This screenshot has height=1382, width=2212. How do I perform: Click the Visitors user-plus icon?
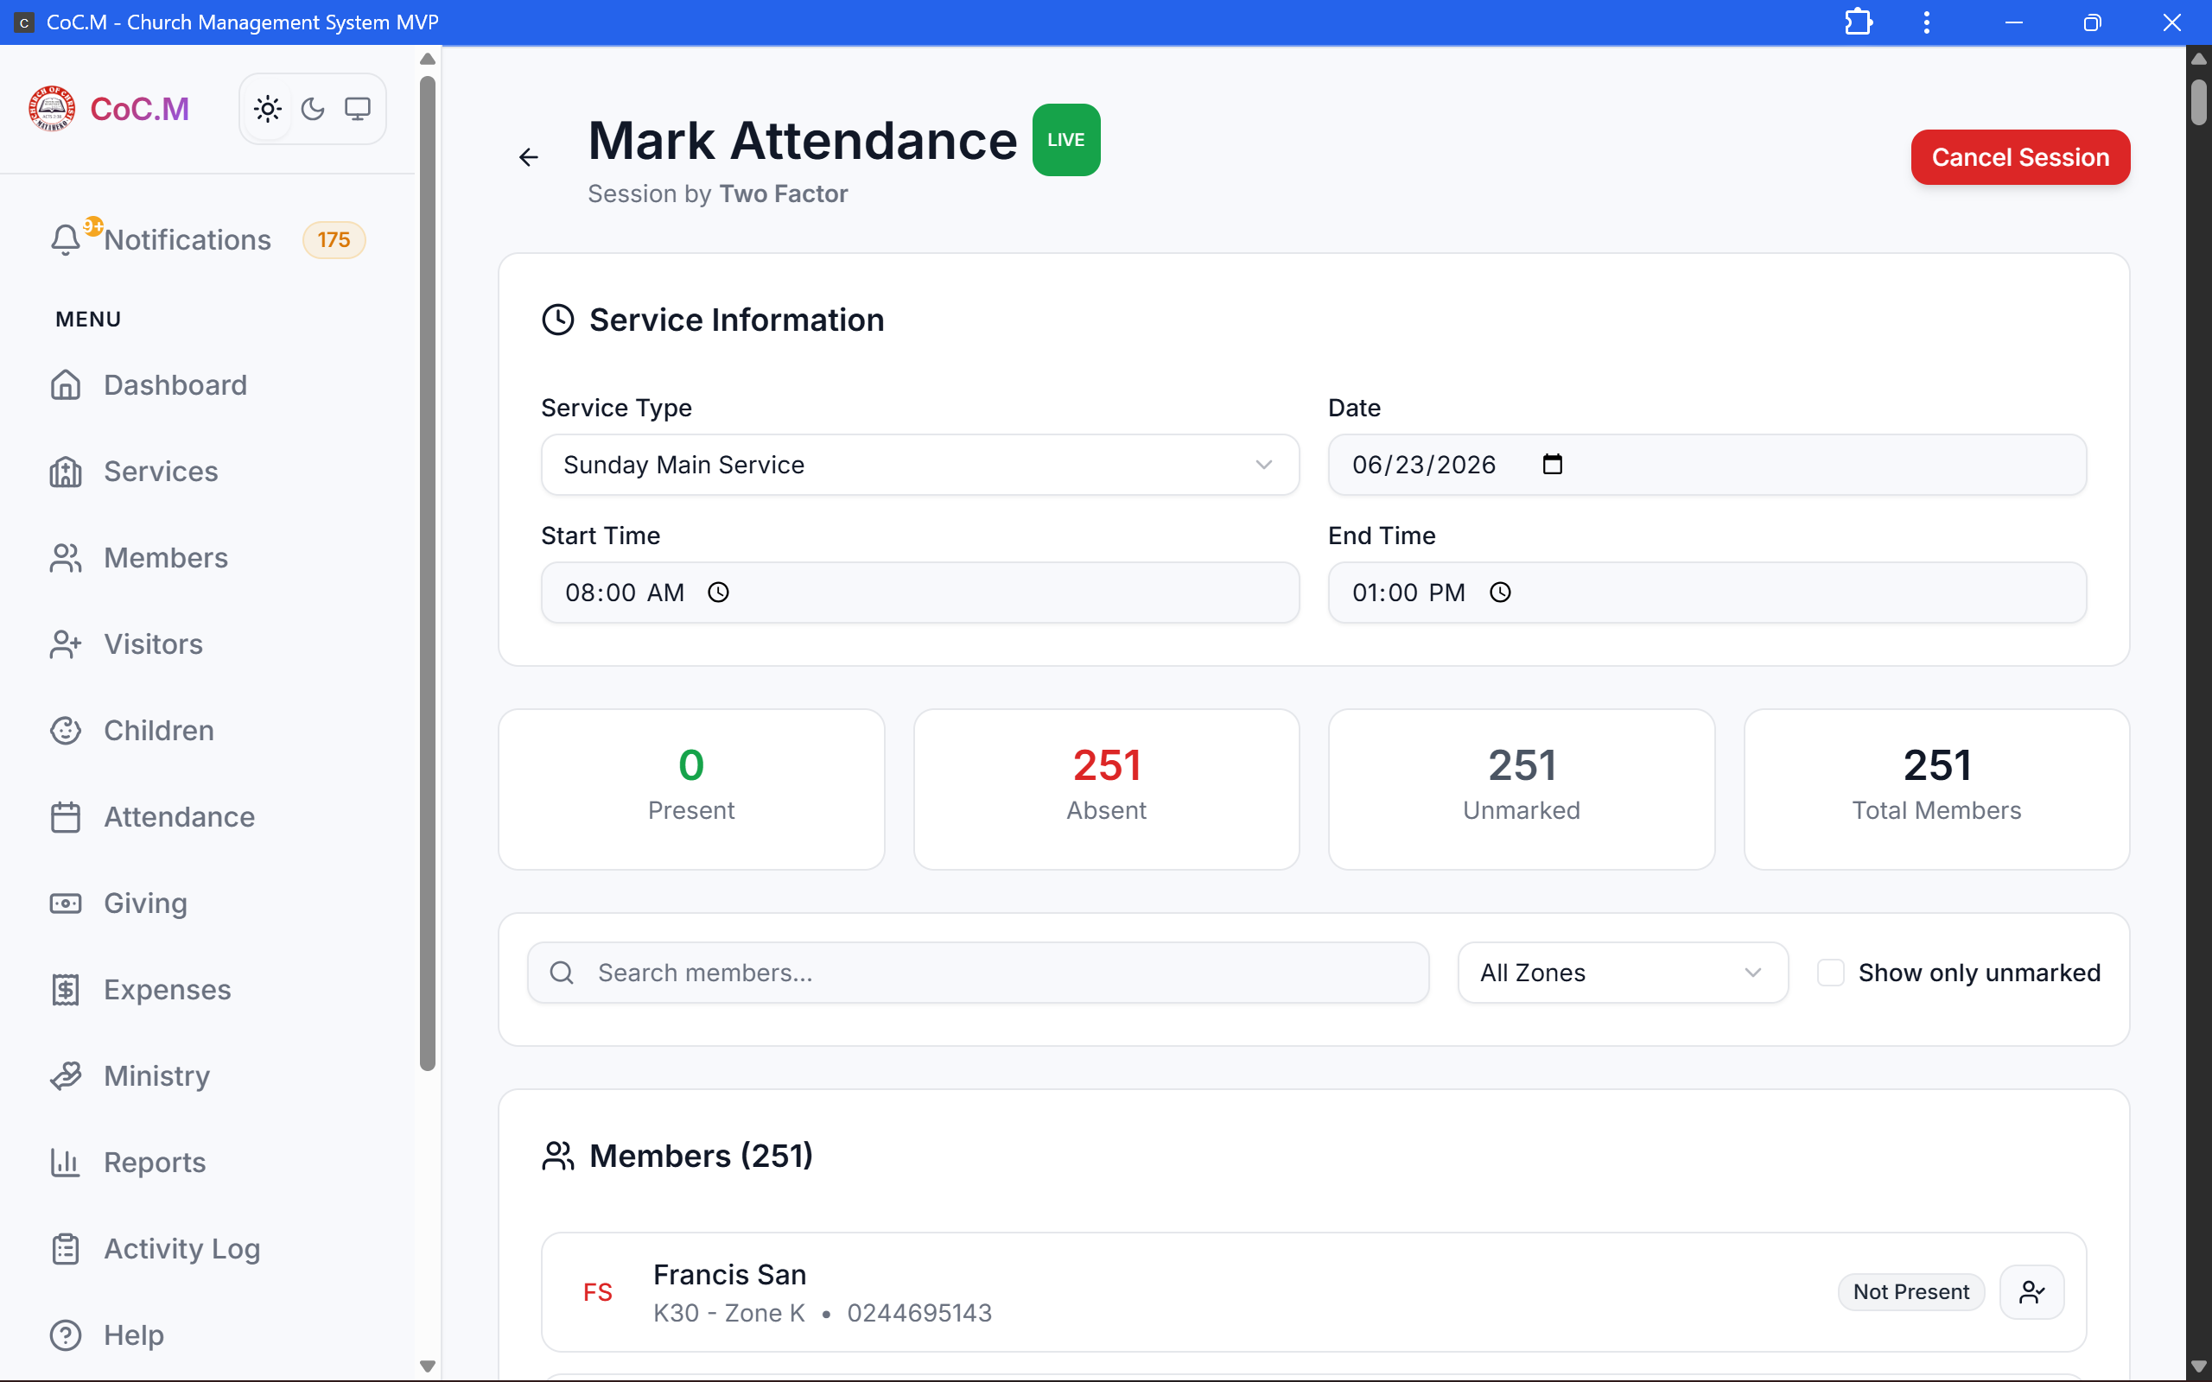[x=66, y=644]
